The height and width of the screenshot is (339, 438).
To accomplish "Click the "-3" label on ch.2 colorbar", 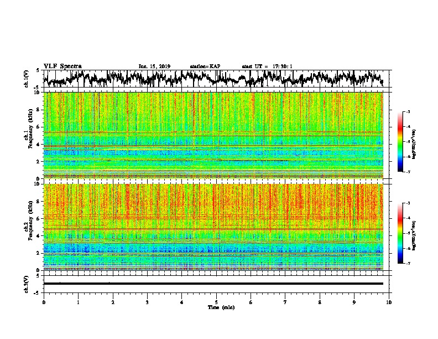I will 408,203.
